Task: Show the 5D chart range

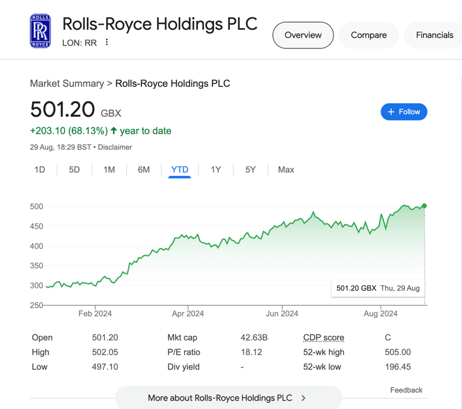Action: (x=75, y=169)
